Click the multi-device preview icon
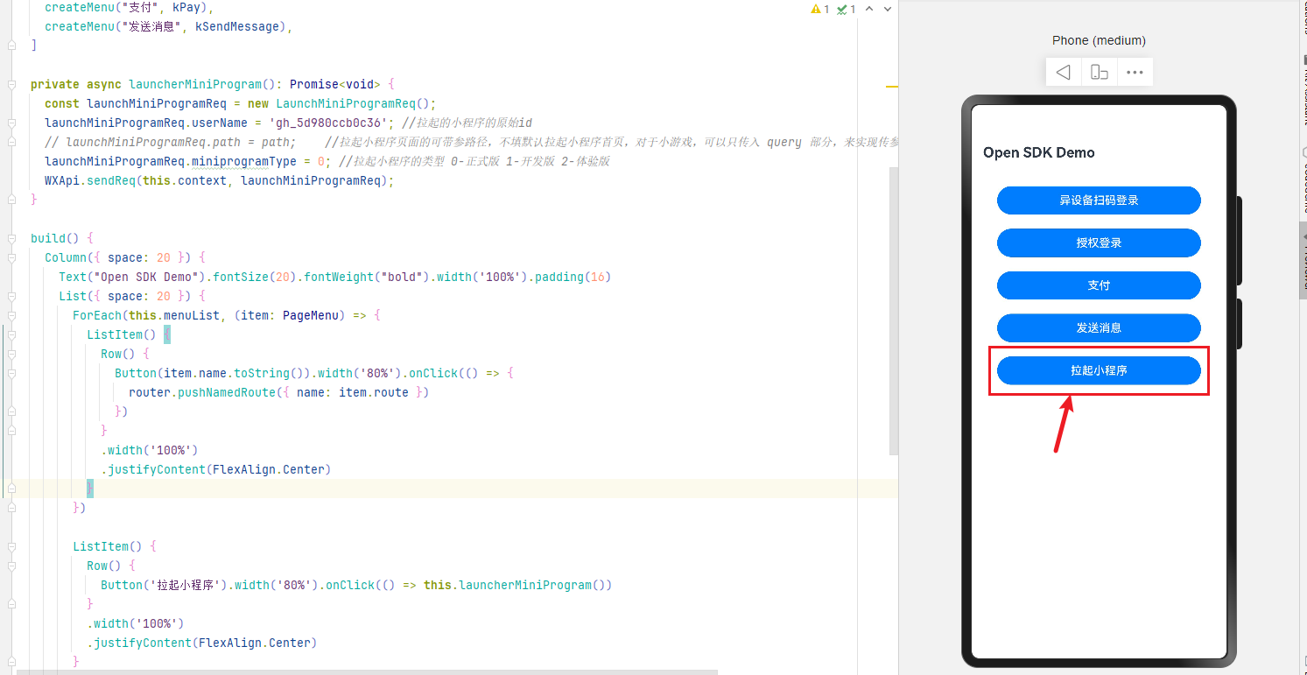The width and height of the screenshot is (1307, 675). (1100, 72)
